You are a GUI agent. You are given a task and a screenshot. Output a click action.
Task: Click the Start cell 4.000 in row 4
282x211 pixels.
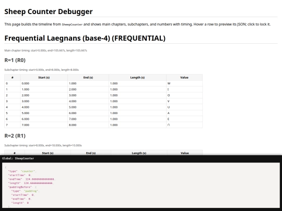point(44,107)
